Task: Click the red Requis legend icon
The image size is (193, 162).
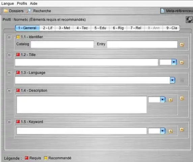Action: click(27, 158)
